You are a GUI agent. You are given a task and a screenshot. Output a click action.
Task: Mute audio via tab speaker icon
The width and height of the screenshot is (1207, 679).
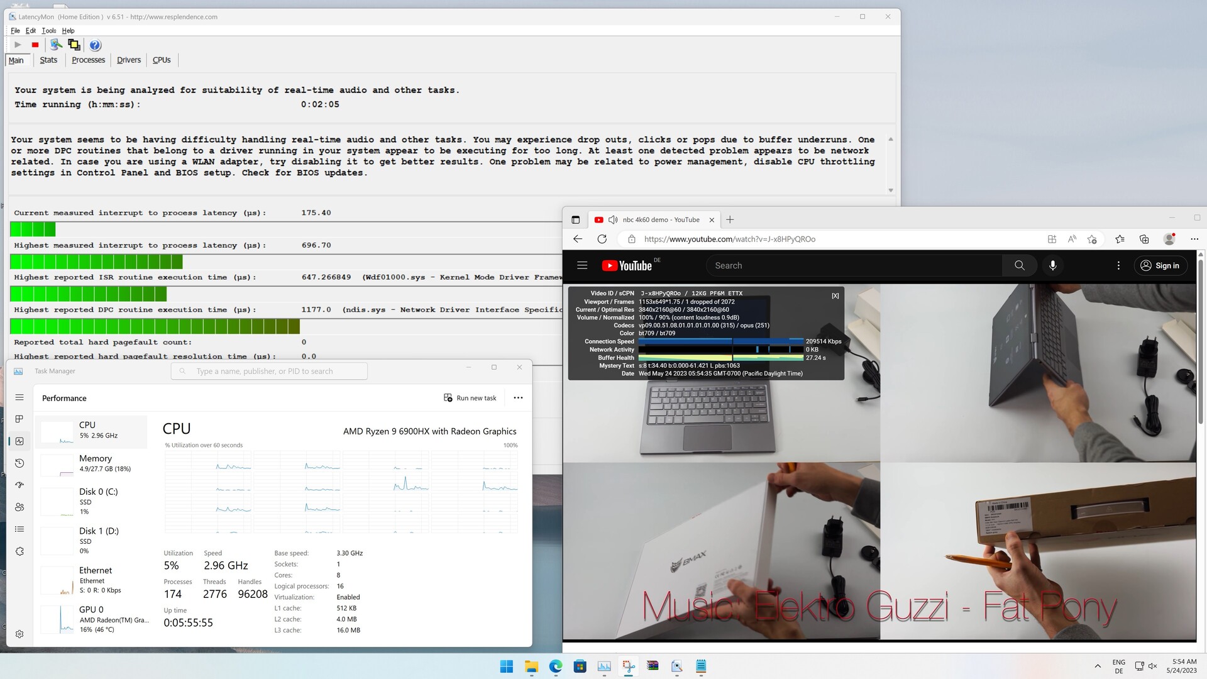pos(613,219)
